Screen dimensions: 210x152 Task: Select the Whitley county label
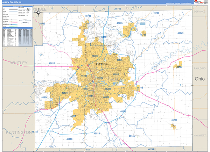pyautogui.click(x=19, y=63)
